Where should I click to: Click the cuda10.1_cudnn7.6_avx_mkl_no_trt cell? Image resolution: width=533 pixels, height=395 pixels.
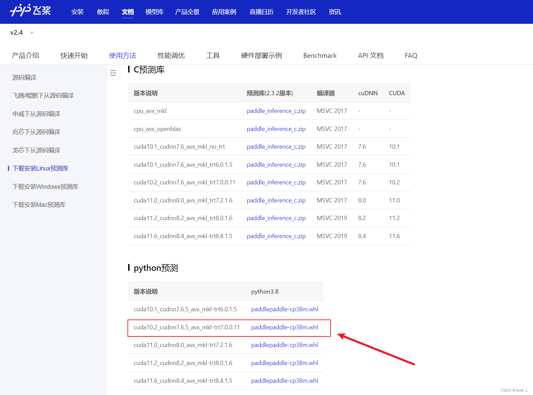(179, 147)
